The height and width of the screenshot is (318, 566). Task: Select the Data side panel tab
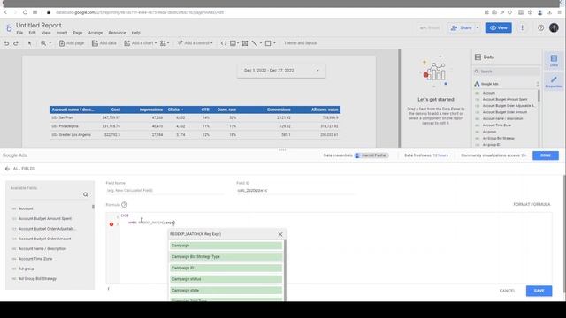pyautogui.click(x=554, y=61)
